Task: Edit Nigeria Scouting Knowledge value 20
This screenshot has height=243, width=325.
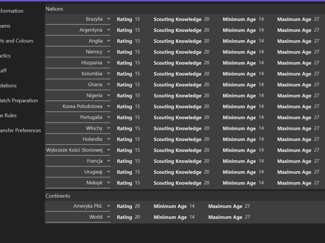Action: coord(206,96)
